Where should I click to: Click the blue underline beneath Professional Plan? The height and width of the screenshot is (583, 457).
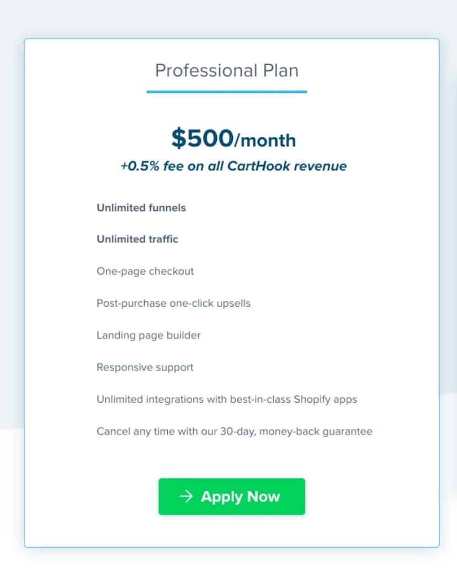[x=226, y=92]
